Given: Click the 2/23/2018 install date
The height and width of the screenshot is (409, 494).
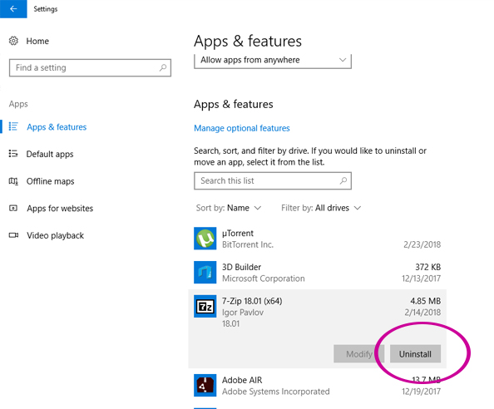Looking at the screenshot, I should pos(422,244).
